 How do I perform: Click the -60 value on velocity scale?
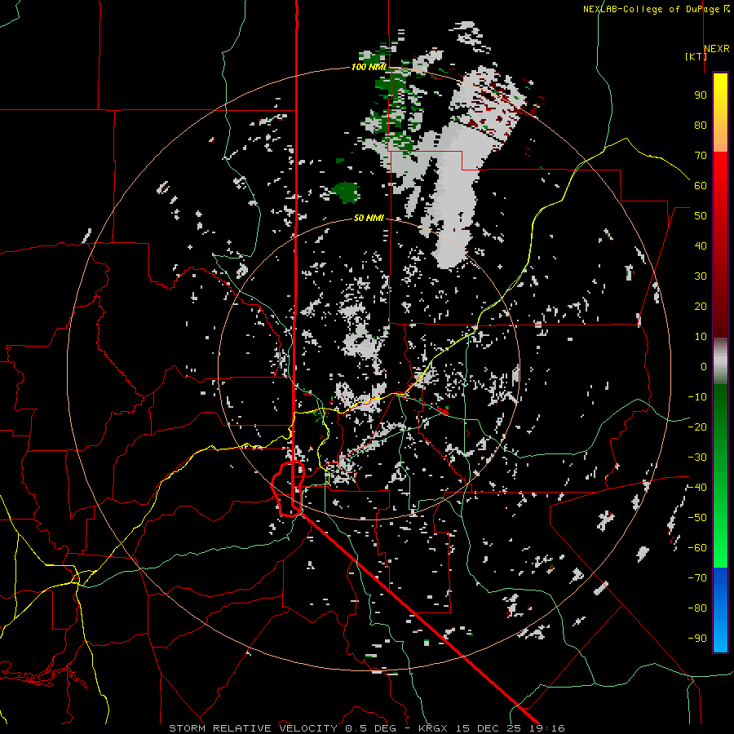(x=697, y=548)
